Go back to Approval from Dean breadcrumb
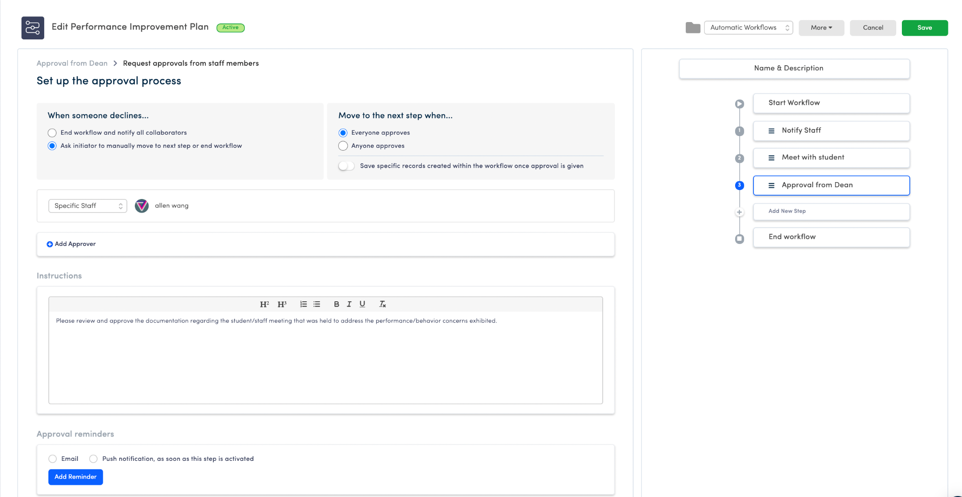 click(72, 63)
